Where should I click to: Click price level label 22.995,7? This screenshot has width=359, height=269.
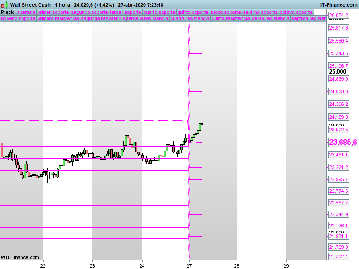coord(339,180)
